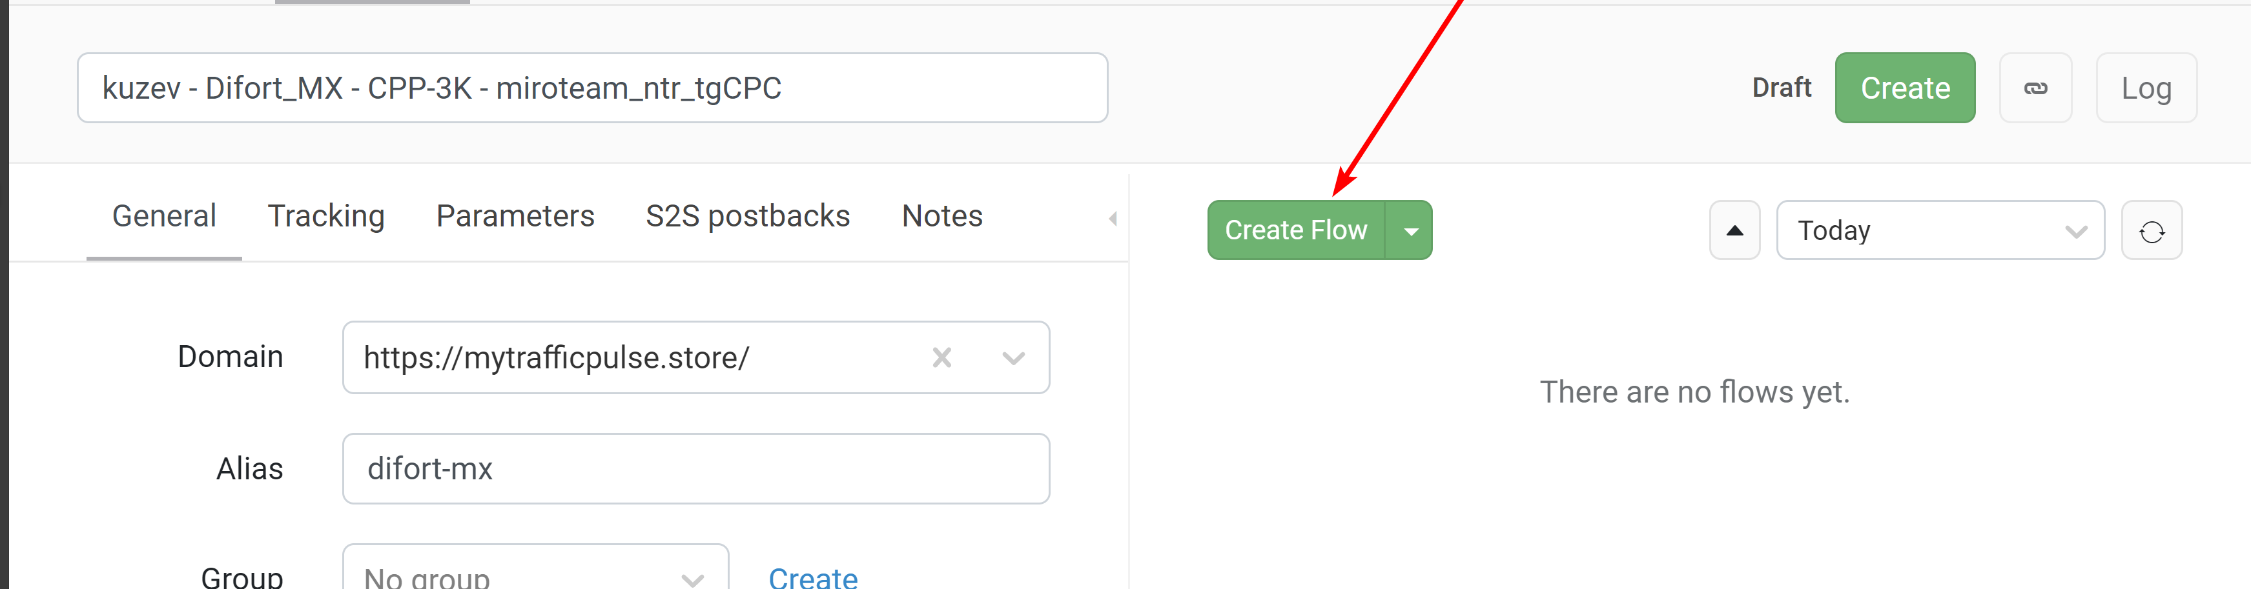This screenshot has width=2251, height=589.
Task: Click the Create Flow button
Action: pyautogui.click(x=1296, y=230)
